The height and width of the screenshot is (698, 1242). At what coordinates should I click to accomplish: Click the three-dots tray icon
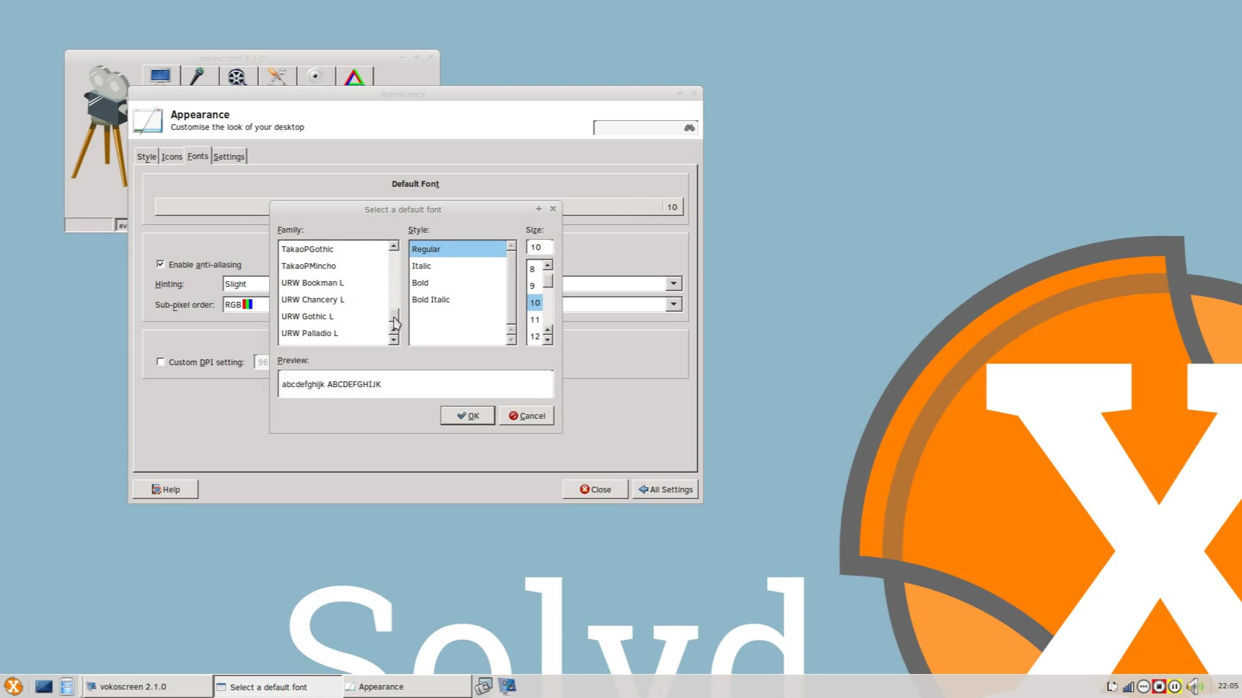pyautogui.click(x=1144, y=687)
